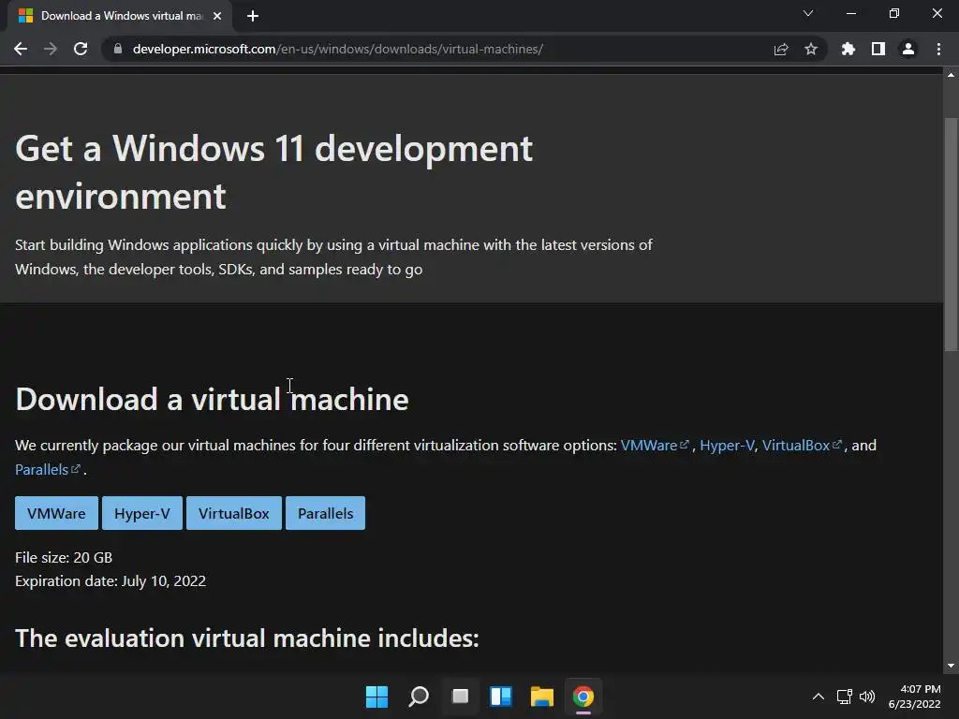Download the Hyper-V virtual machine button
Screen dimensions: 959x719
[142, 513]
